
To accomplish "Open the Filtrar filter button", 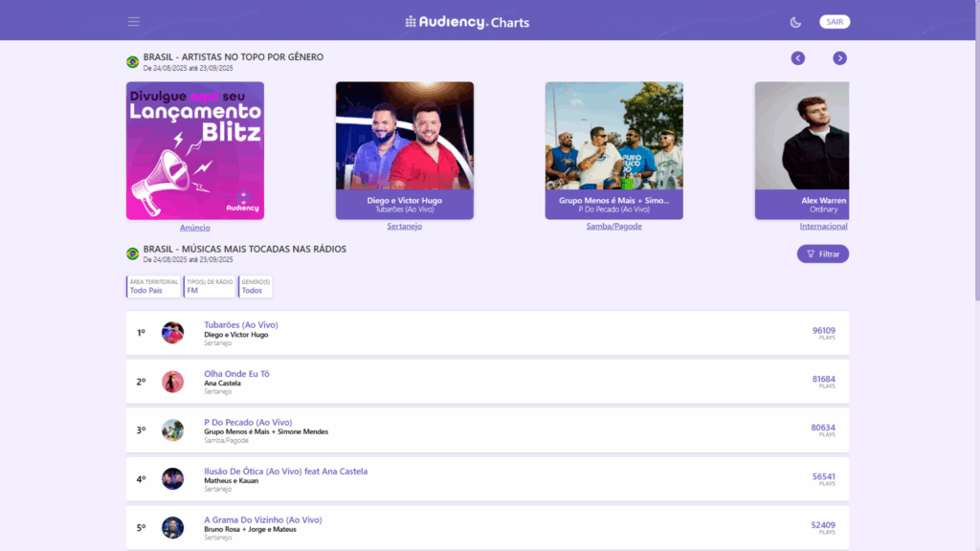I will (822, 253).
